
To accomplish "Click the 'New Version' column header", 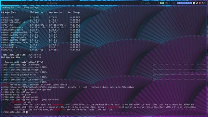I will tap(56, 12).
